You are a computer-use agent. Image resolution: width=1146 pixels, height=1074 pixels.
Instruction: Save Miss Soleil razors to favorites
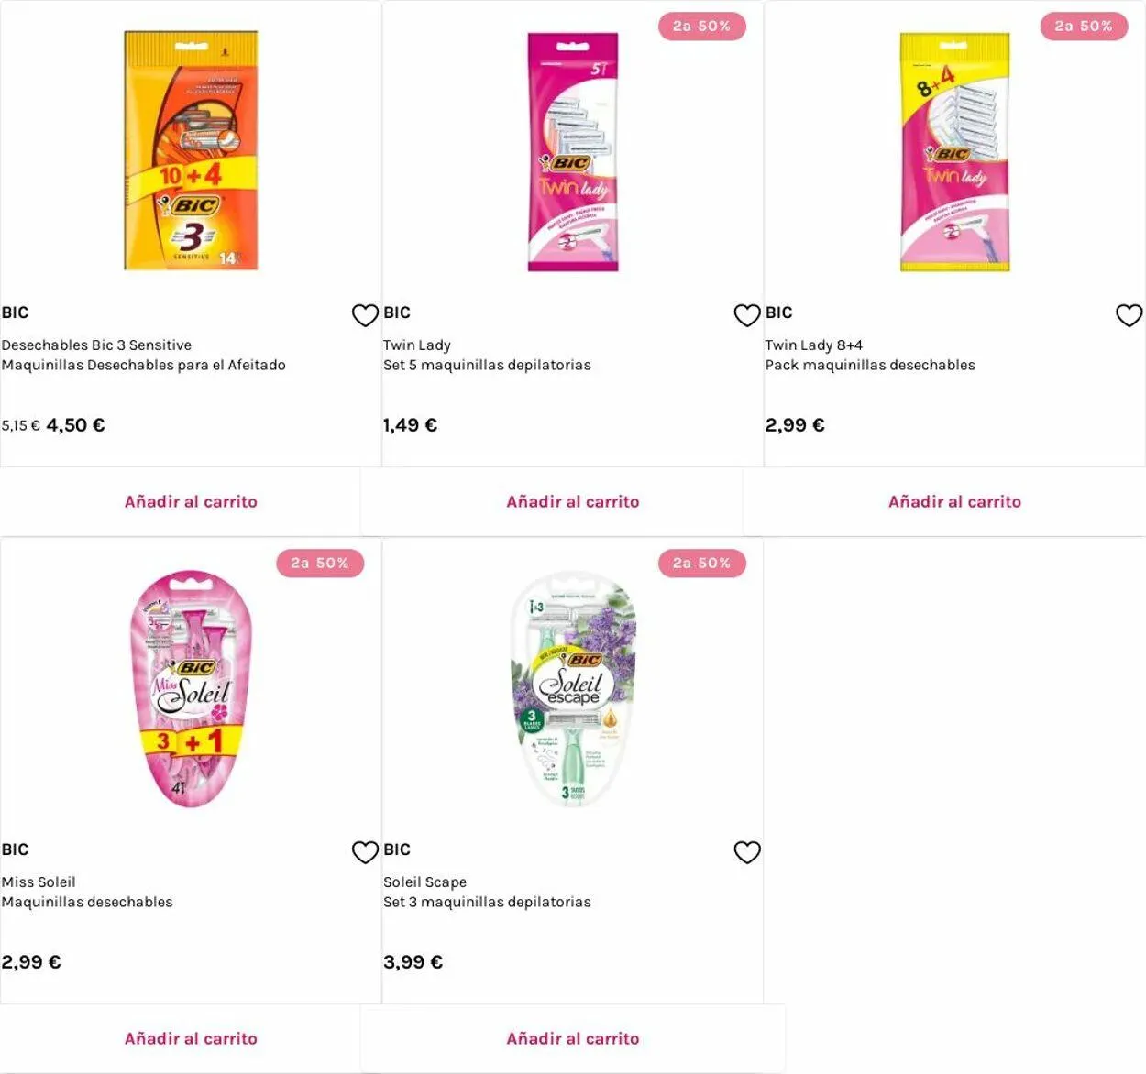tap(365, 852)
